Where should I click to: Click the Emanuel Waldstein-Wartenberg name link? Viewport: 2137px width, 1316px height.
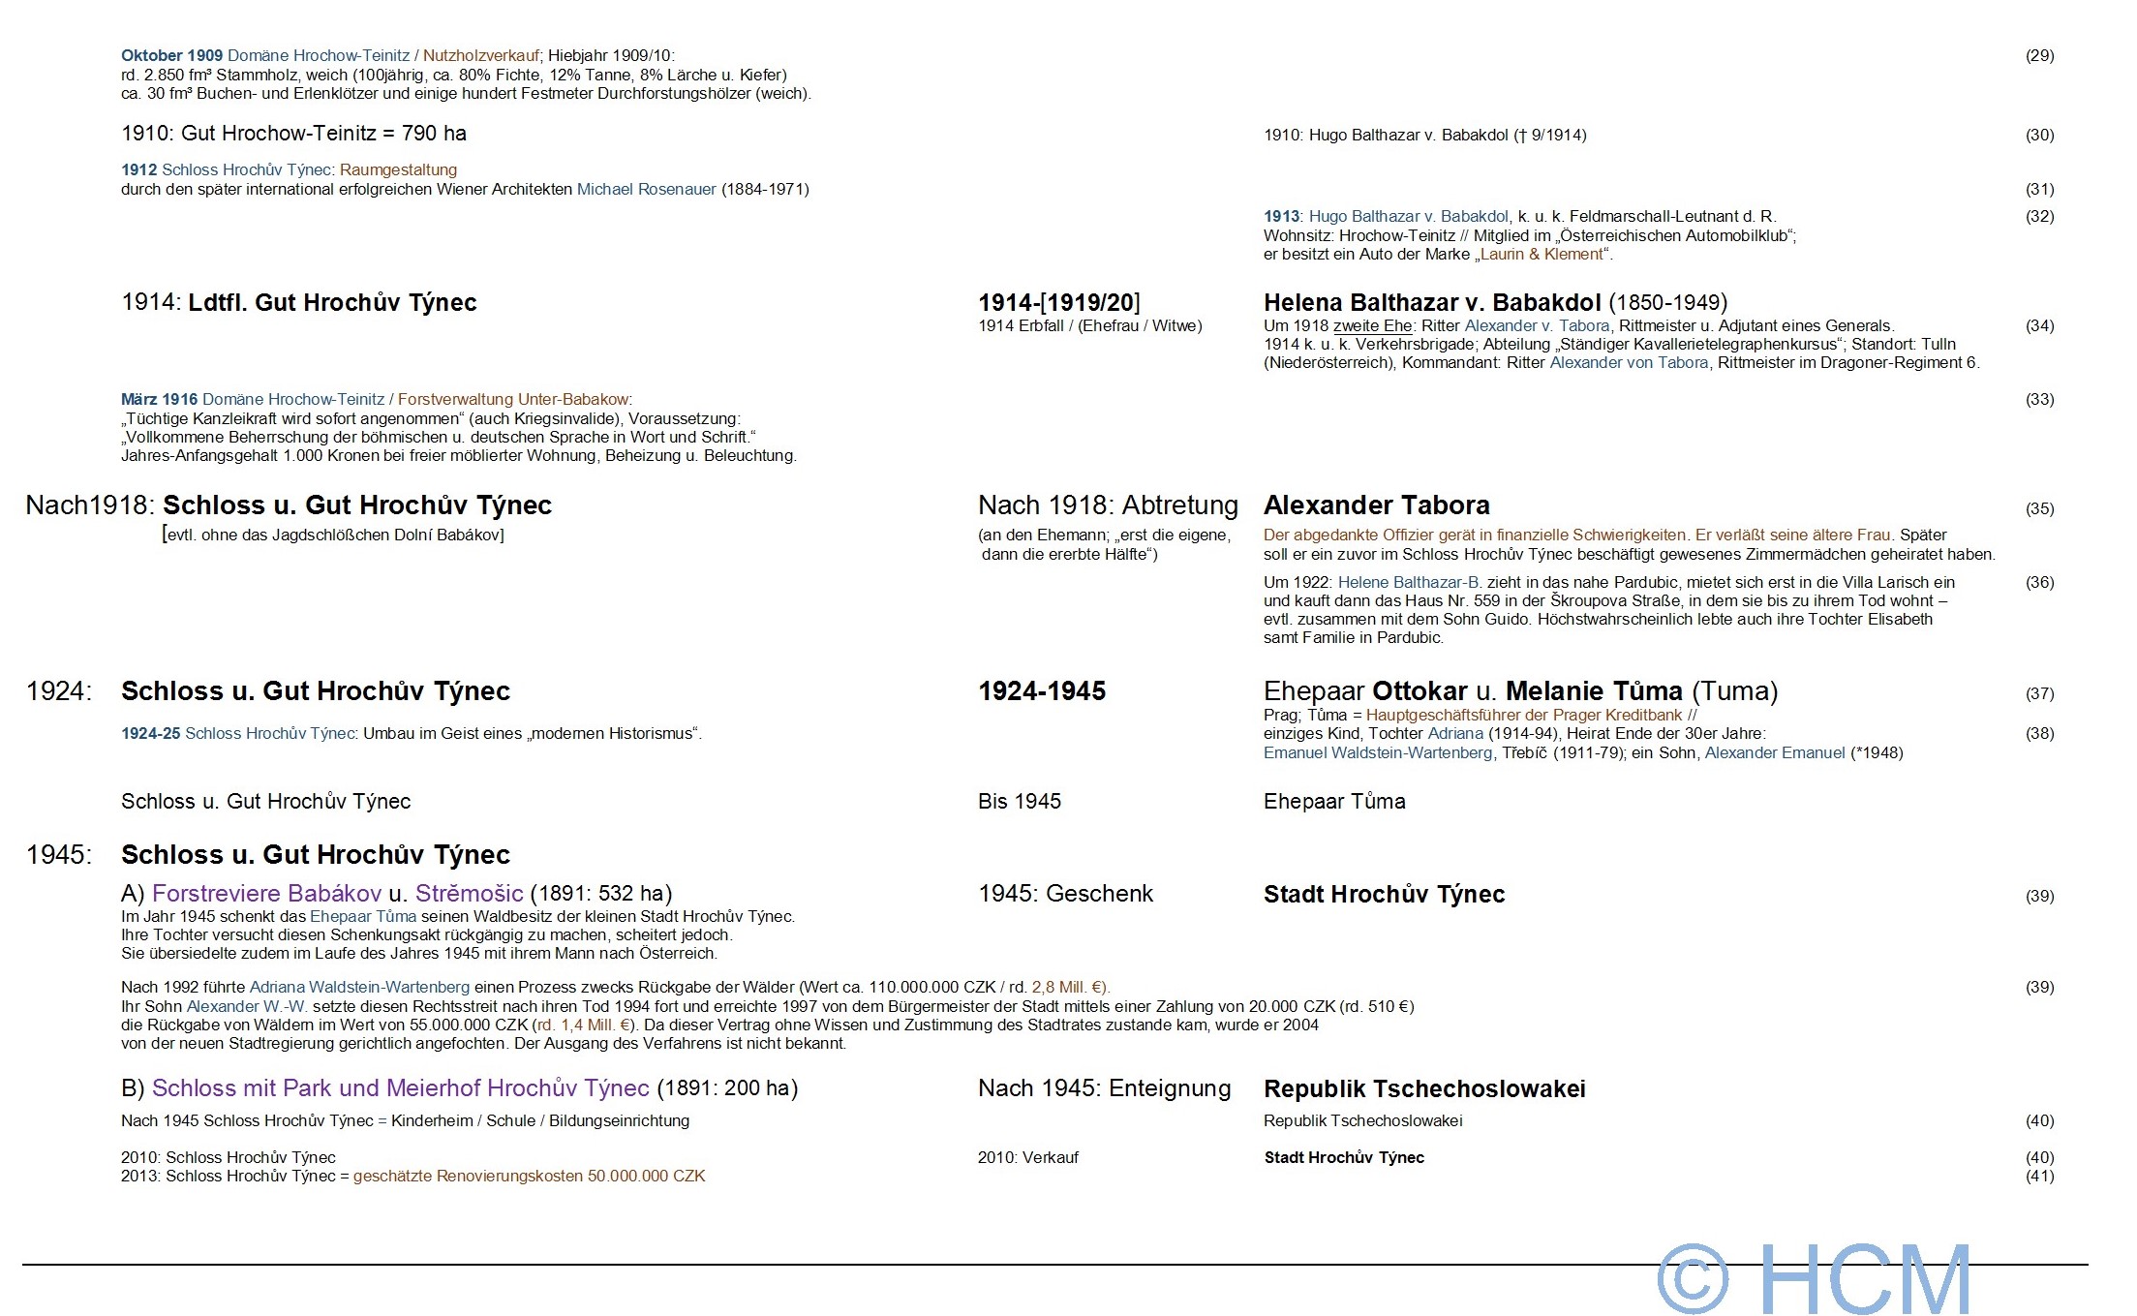(1377, 753)
